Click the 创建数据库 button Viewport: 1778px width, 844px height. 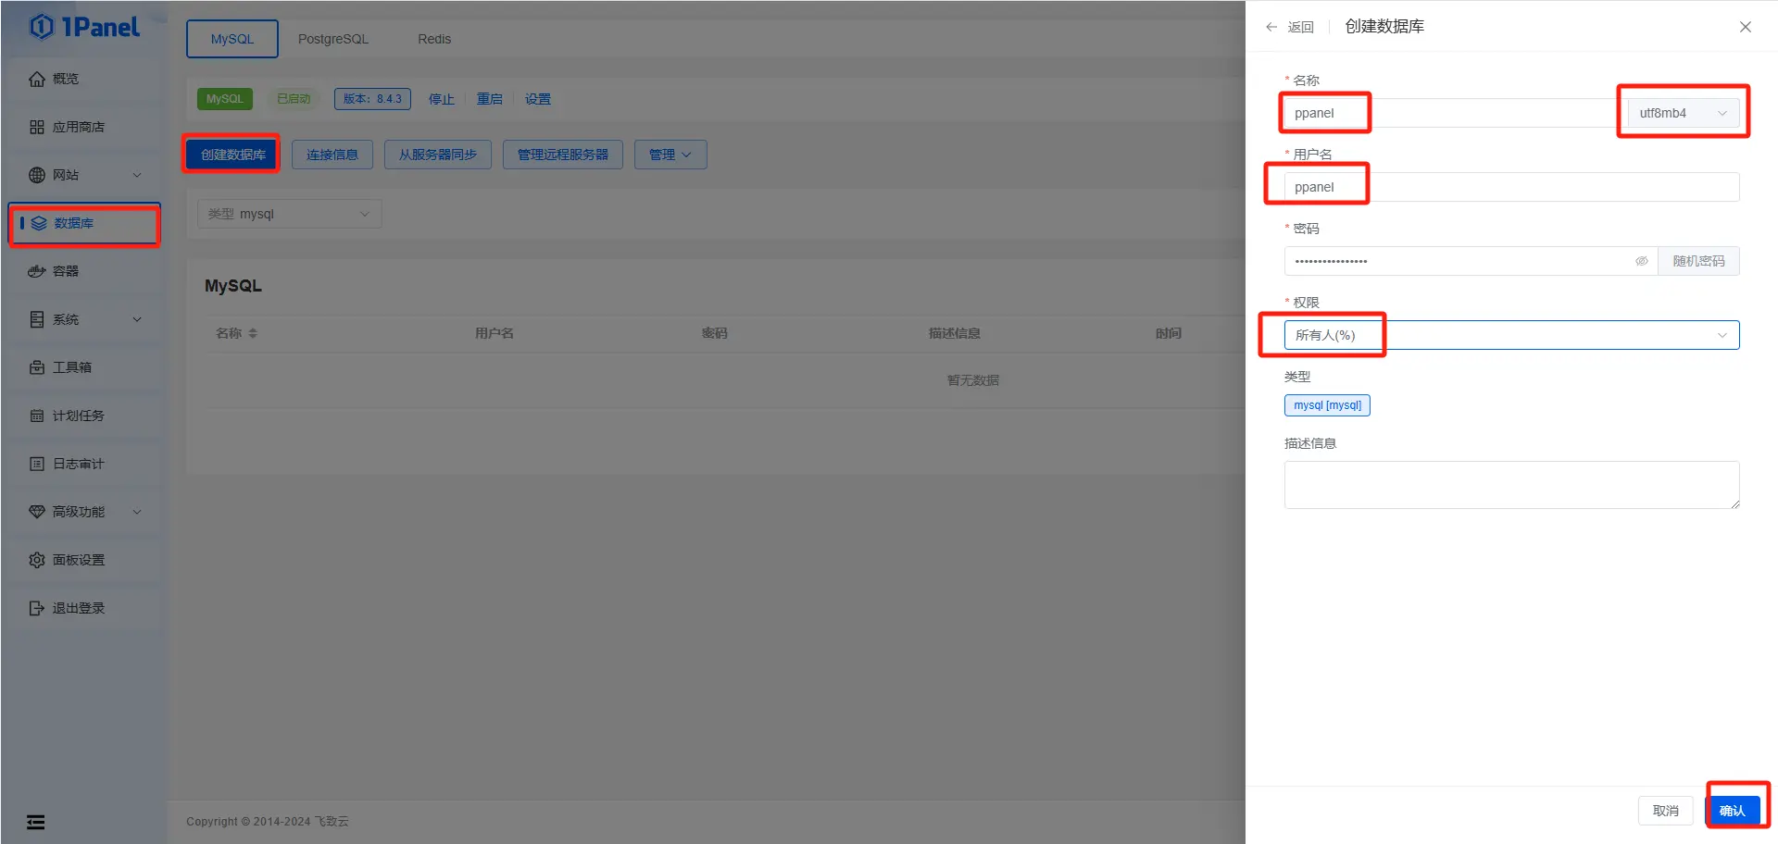(x=232, y=155)
